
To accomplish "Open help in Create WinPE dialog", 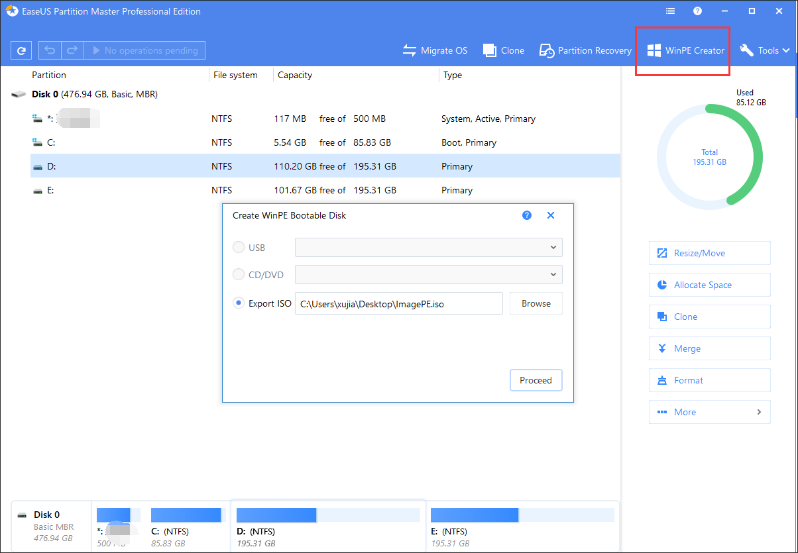I will (527, 215).
